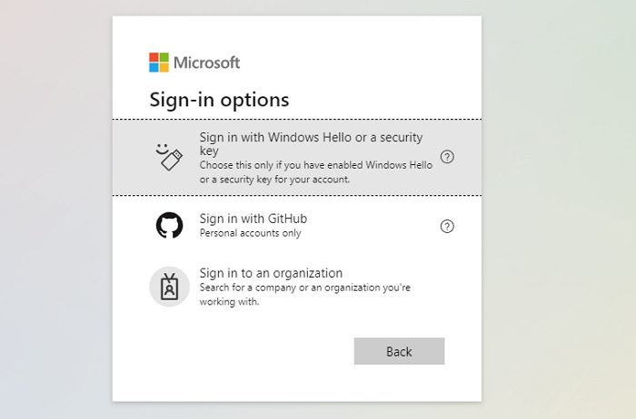Image resolution: width=636 pixels, height=419 pixels.
Task: Click the 'Personal accounts only' subtitle
Action: point(250,233)
